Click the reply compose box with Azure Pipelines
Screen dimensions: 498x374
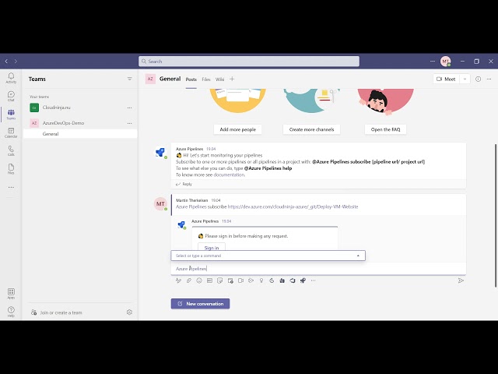pos(318,269)
